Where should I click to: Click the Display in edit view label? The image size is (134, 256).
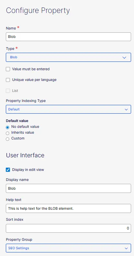pos(28,170)
